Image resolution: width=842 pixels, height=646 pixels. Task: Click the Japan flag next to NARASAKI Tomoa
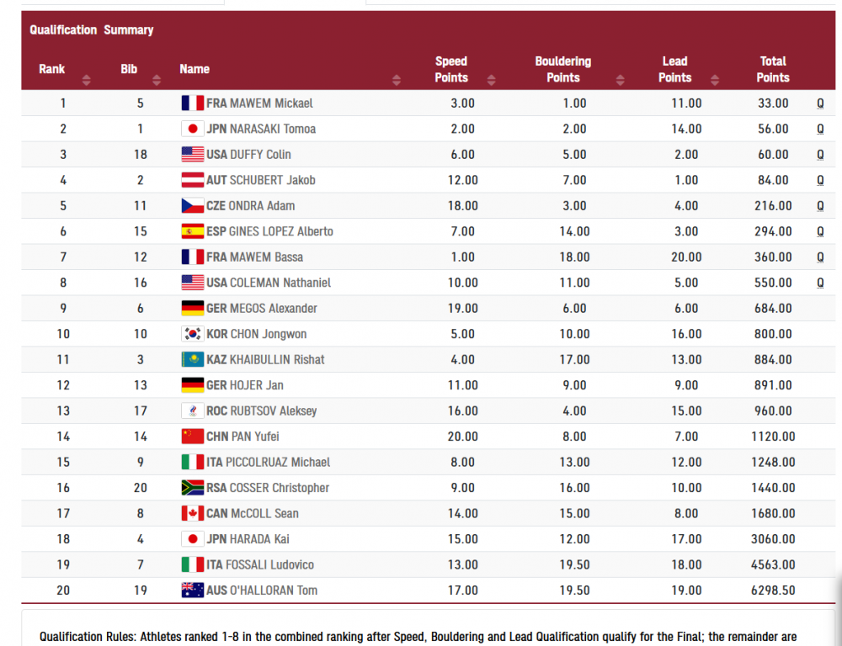click(x=192, y=129)
